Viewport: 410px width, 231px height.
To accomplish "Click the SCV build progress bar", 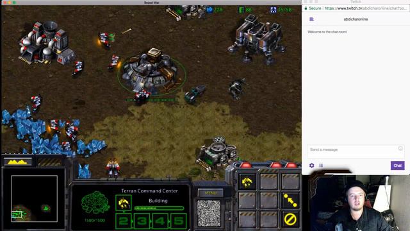I will pyautogui.click(x=159, y=208).
